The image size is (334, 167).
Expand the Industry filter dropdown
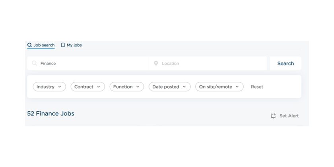click(49, 87)
